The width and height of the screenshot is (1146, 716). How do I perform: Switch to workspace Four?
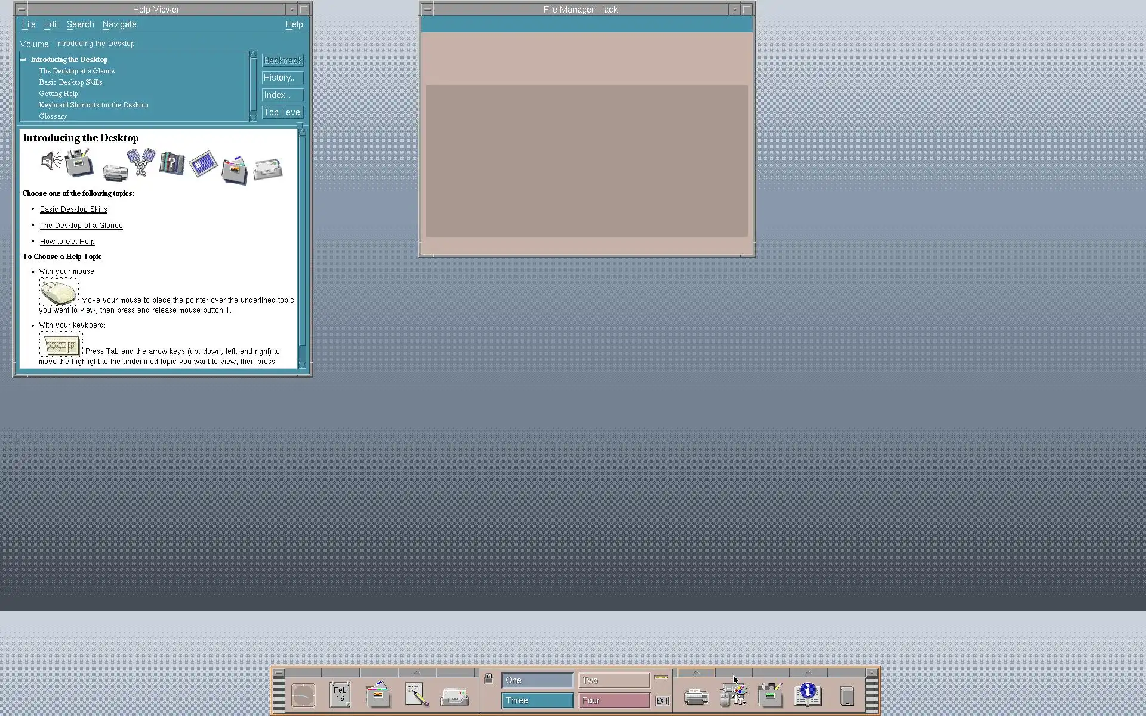[x=614, y=700]
